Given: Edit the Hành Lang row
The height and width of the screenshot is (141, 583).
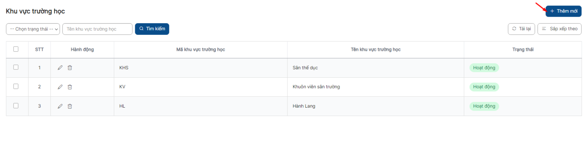Looking at the screenshot, I should pyautogui.click(x=60, y=106).
